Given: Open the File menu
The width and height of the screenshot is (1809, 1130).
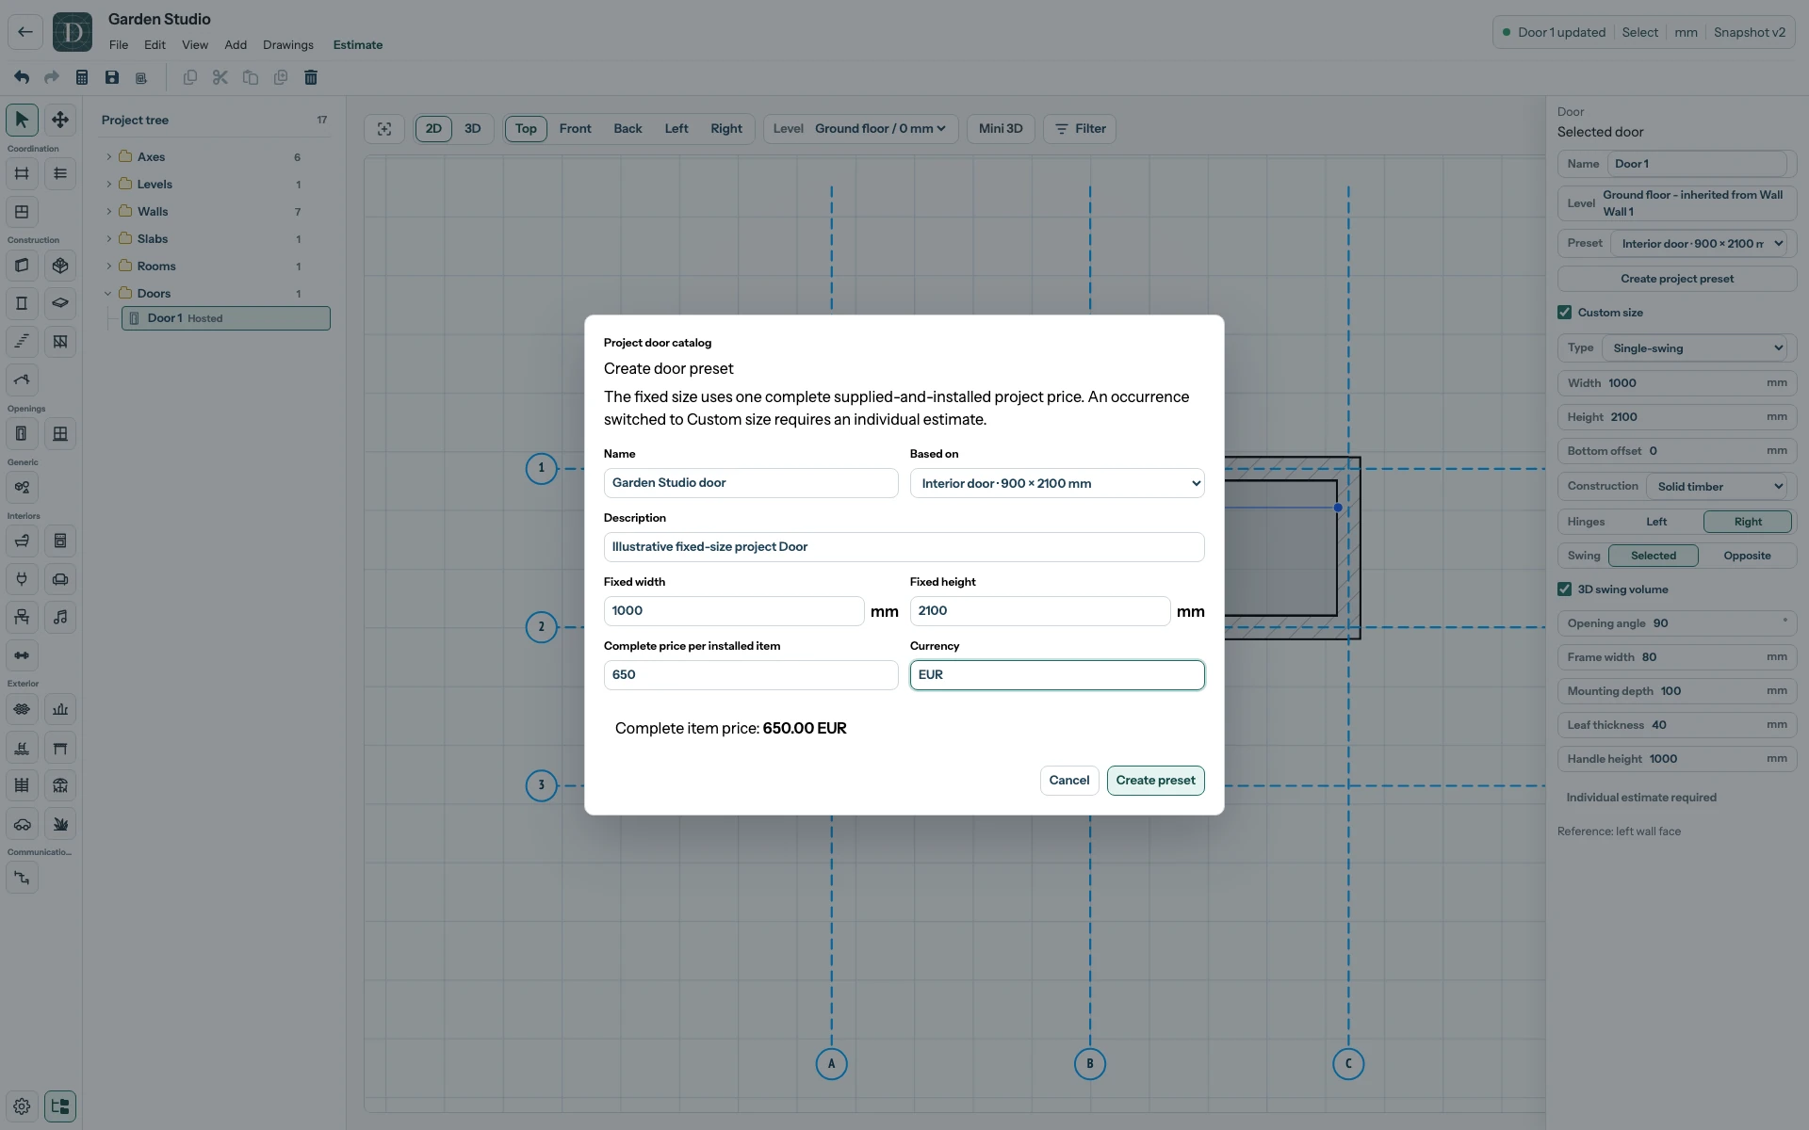Looking at the screenshot, I should pyautogui.click(x=119, y=45).
